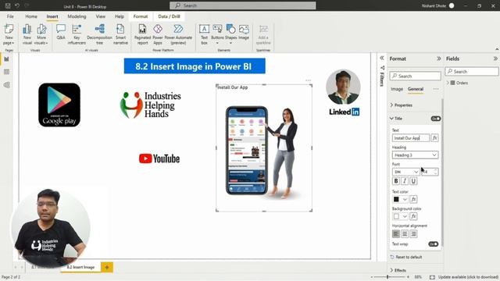
Task: Click the title font size stepper
Action: [436, 172]
